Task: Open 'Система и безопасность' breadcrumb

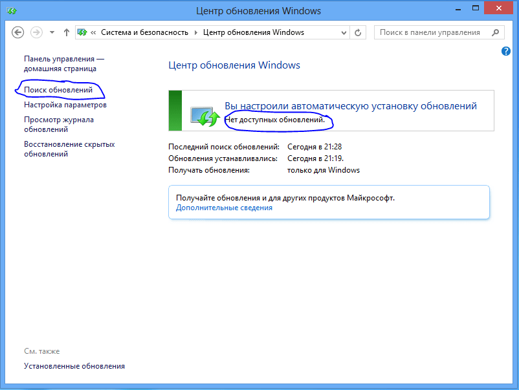Action: click(145, 32)
